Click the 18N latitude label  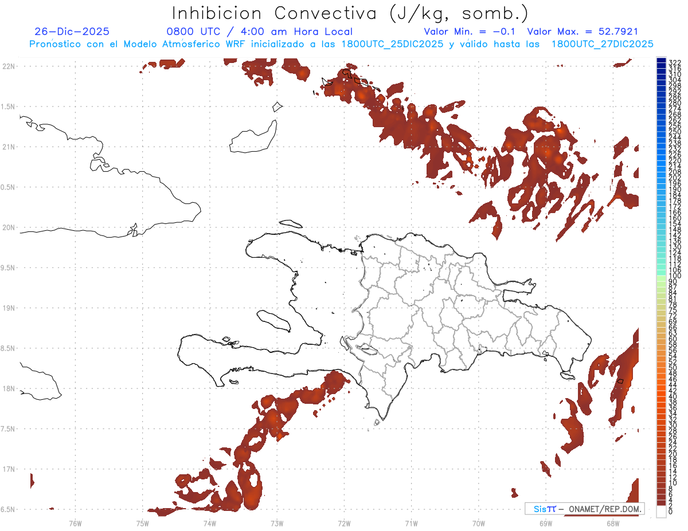8,388
